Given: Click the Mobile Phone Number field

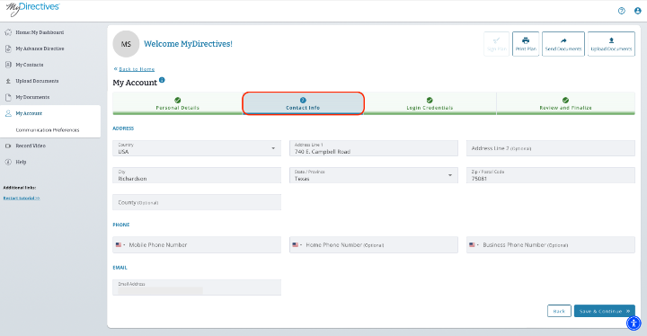Looking at the screenshot, I should point(197,244).
